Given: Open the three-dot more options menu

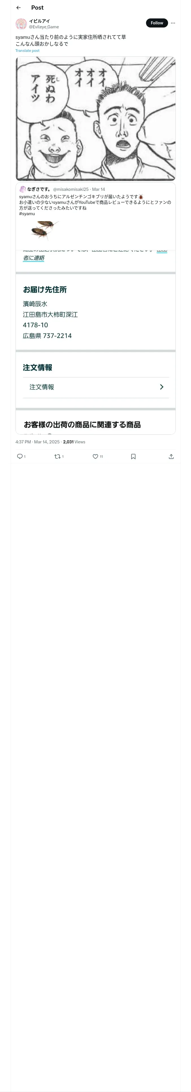Looking at the screenshot, I should (x=173, y=23).
